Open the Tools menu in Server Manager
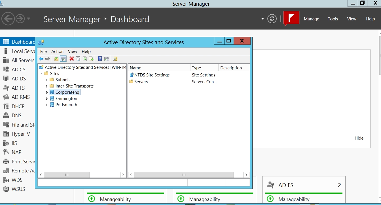Image resolution: width=381 pixels, height=205 pixels. [333, 19]
